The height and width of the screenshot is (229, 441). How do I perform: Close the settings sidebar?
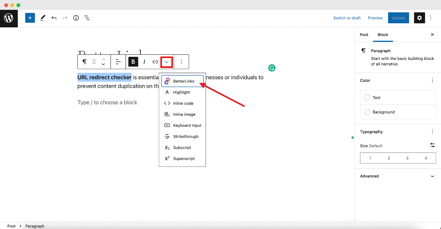tap(432, 34)
